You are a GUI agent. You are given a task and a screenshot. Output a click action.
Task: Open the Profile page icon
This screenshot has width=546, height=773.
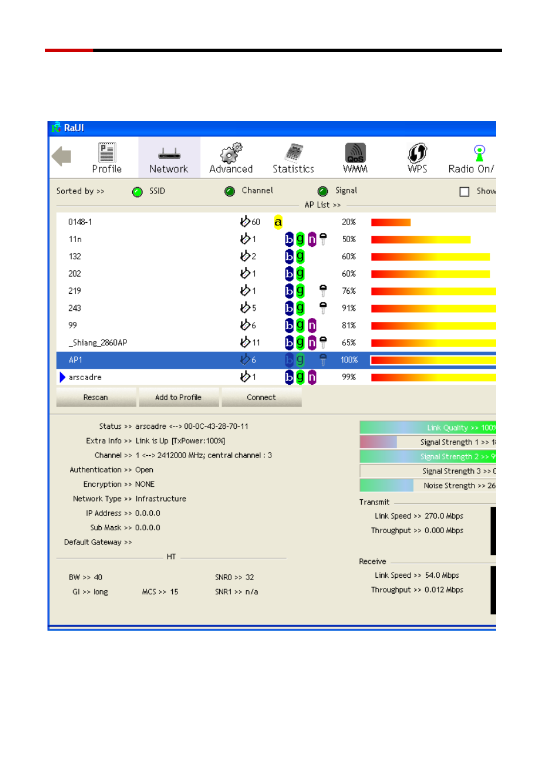[x=107, y=153]
